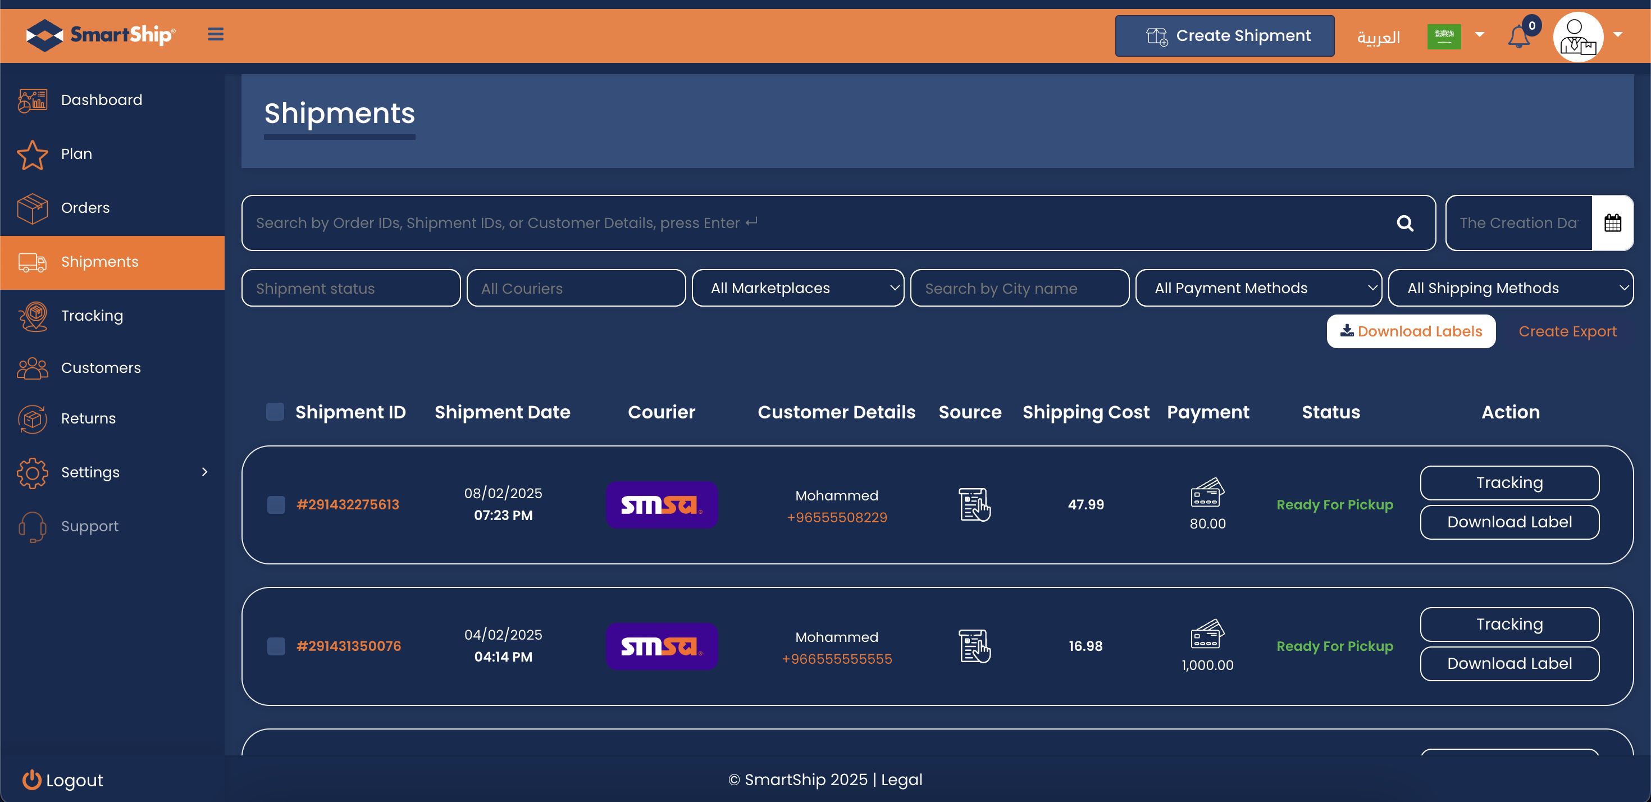Screen dimensions: 1651x802
Task: Focus the Creation Date field
Action: tap(1518, 222)
